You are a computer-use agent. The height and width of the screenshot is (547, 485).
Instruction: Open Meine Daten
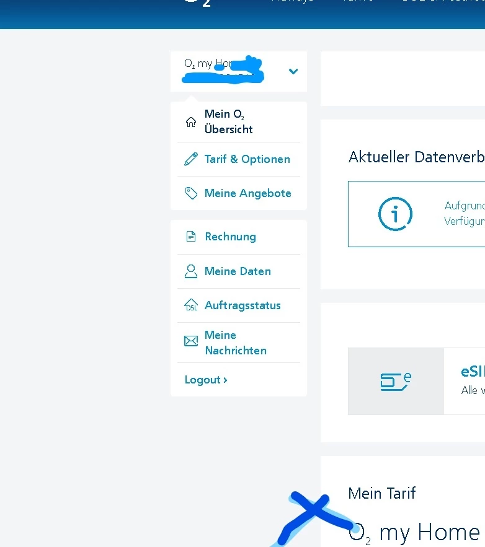(238, 271)
